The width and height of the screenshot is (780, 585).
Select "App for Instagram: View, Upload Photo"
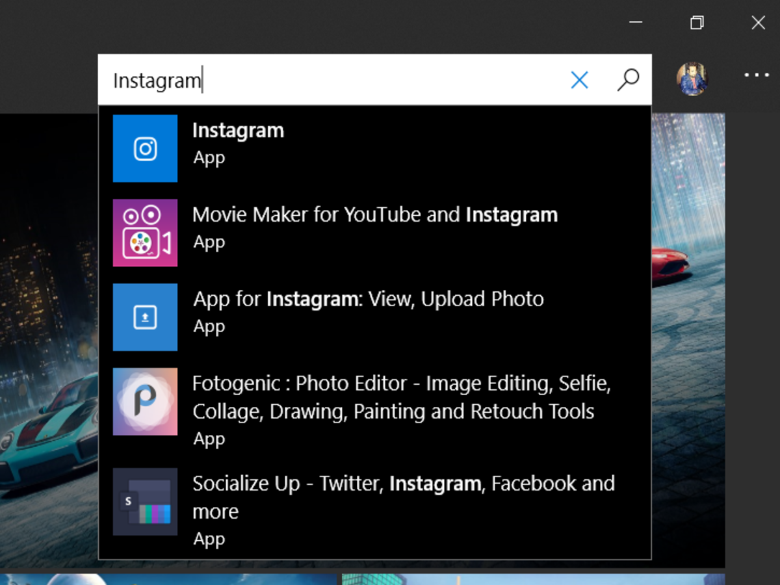point(369,299)
